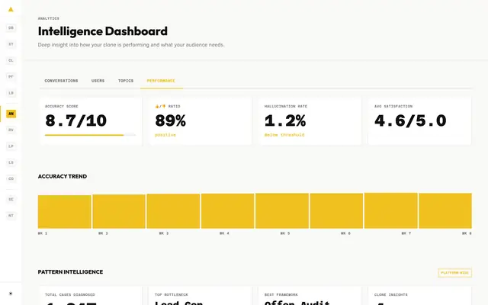Click the WK 4 accuracy bar
Screen dimensions: 488x305
[x=228, y=211]
